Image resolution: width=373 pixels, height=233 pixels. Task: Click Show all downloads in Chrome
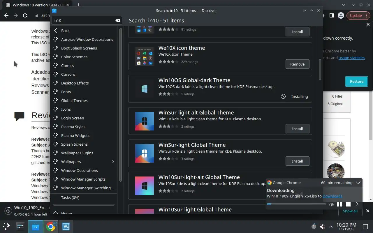(350, 211)
